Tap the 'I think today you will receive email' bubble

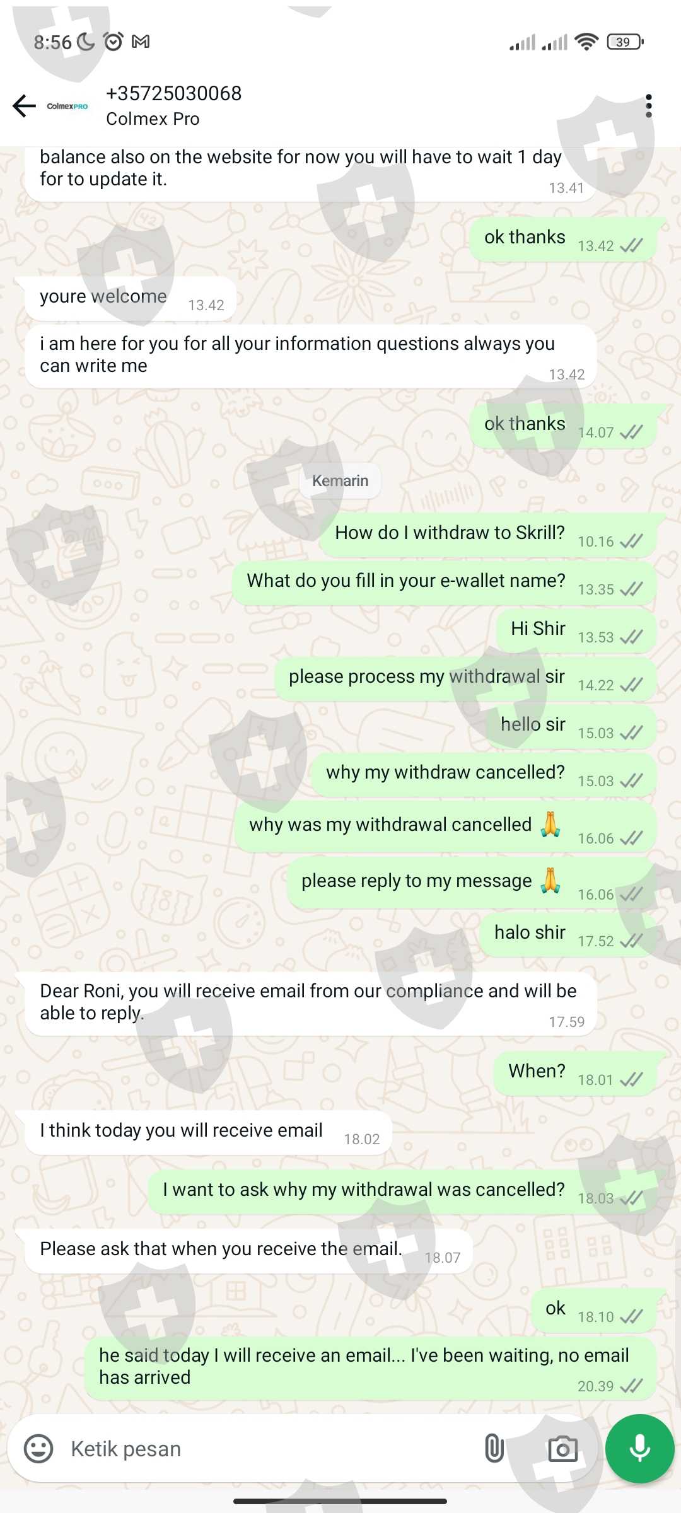pos(208,1132)
